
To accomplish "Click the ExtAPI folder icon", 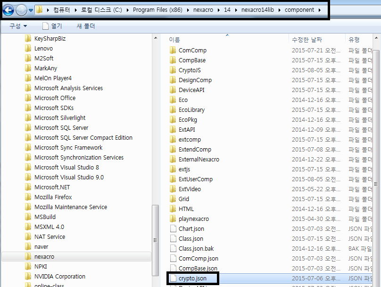I will (173, 130).
